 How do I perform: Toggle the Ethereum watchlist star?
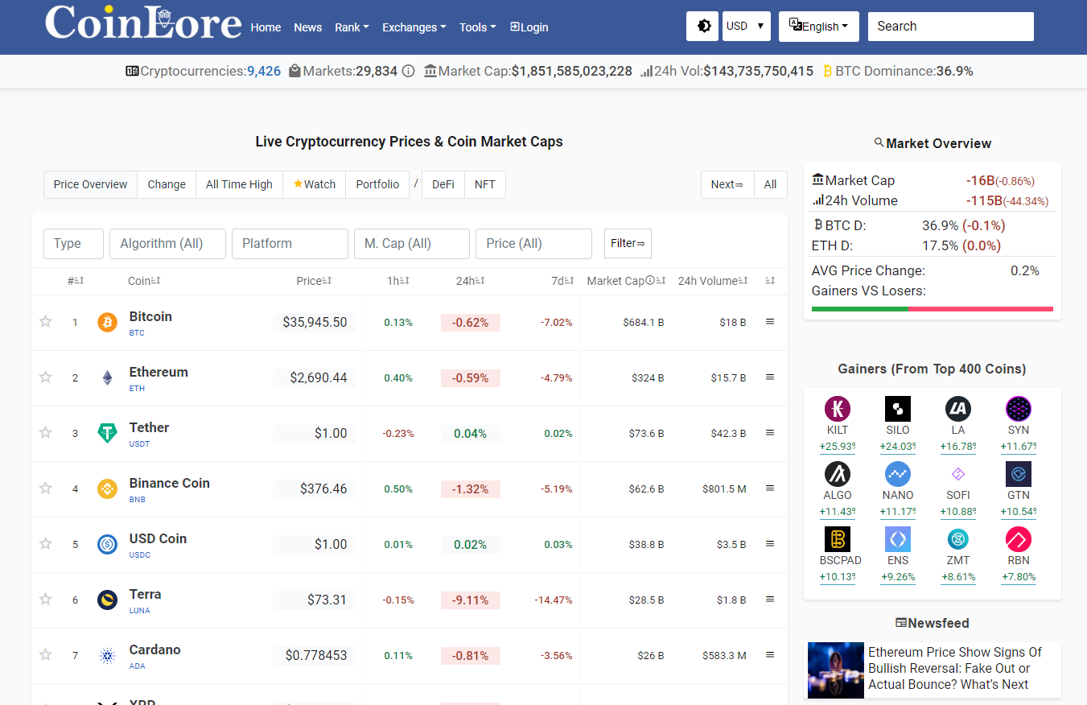(x=46, y=377)
